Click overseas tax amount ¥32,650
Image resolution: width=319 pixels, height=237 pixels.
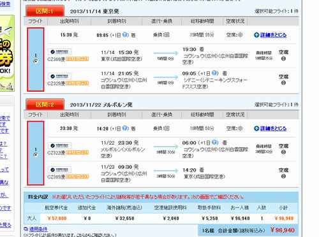click(x=124, y=219)
